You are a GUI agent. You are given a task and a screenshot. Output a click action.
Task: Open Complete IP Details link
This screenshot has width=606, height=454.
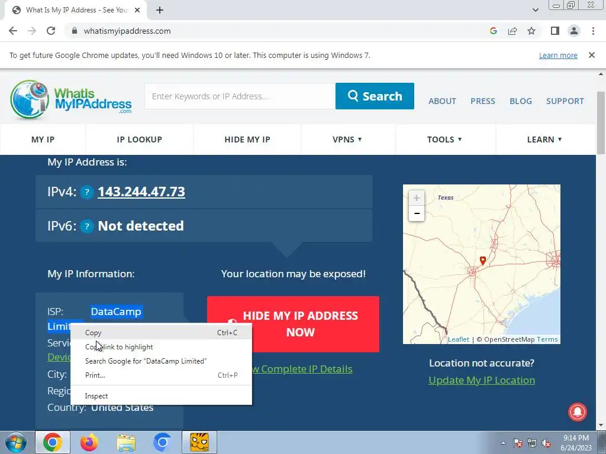point(302,369)
